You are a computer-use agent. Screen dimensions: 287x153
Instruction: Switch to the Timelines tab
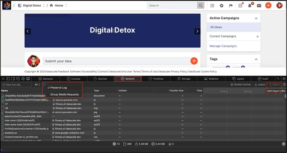click(156, 79)
